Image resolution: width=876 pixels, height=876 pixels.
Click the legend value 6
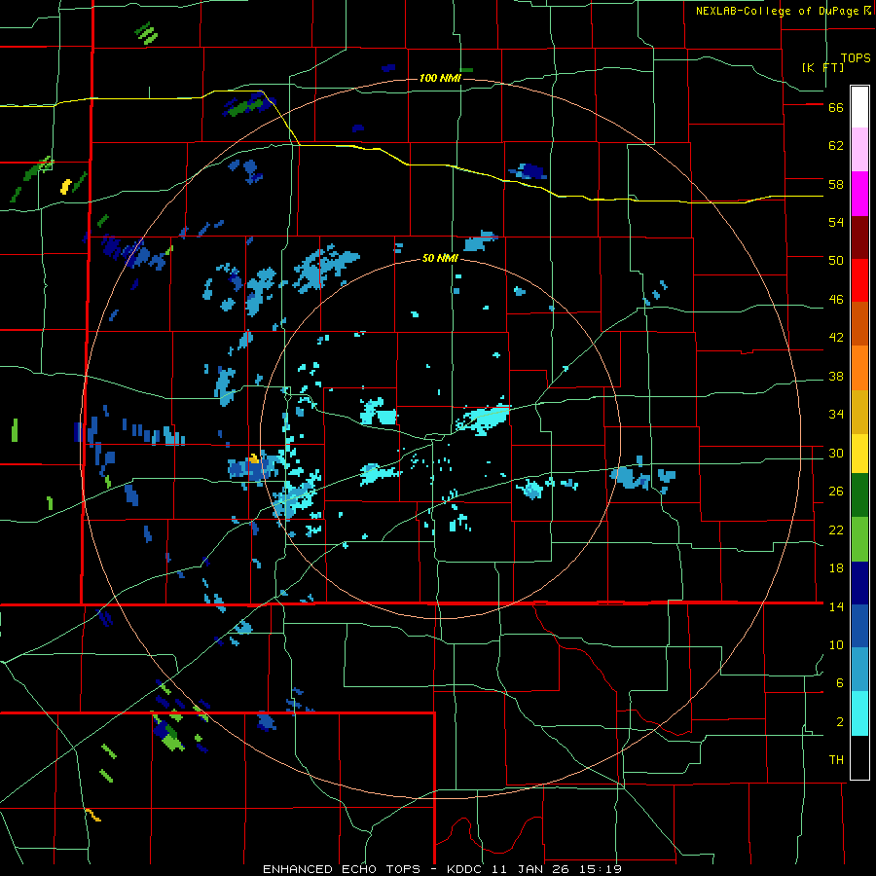tap(840, 683)
